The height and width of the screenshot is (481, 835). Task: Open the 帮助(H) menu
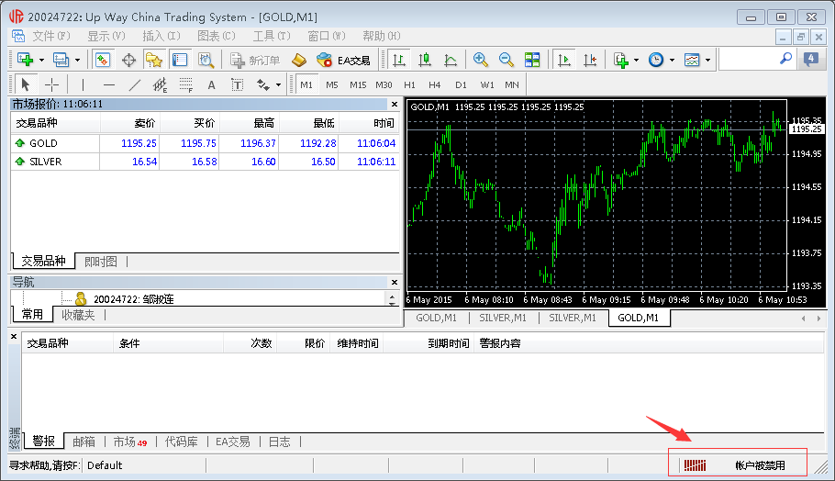382,36
